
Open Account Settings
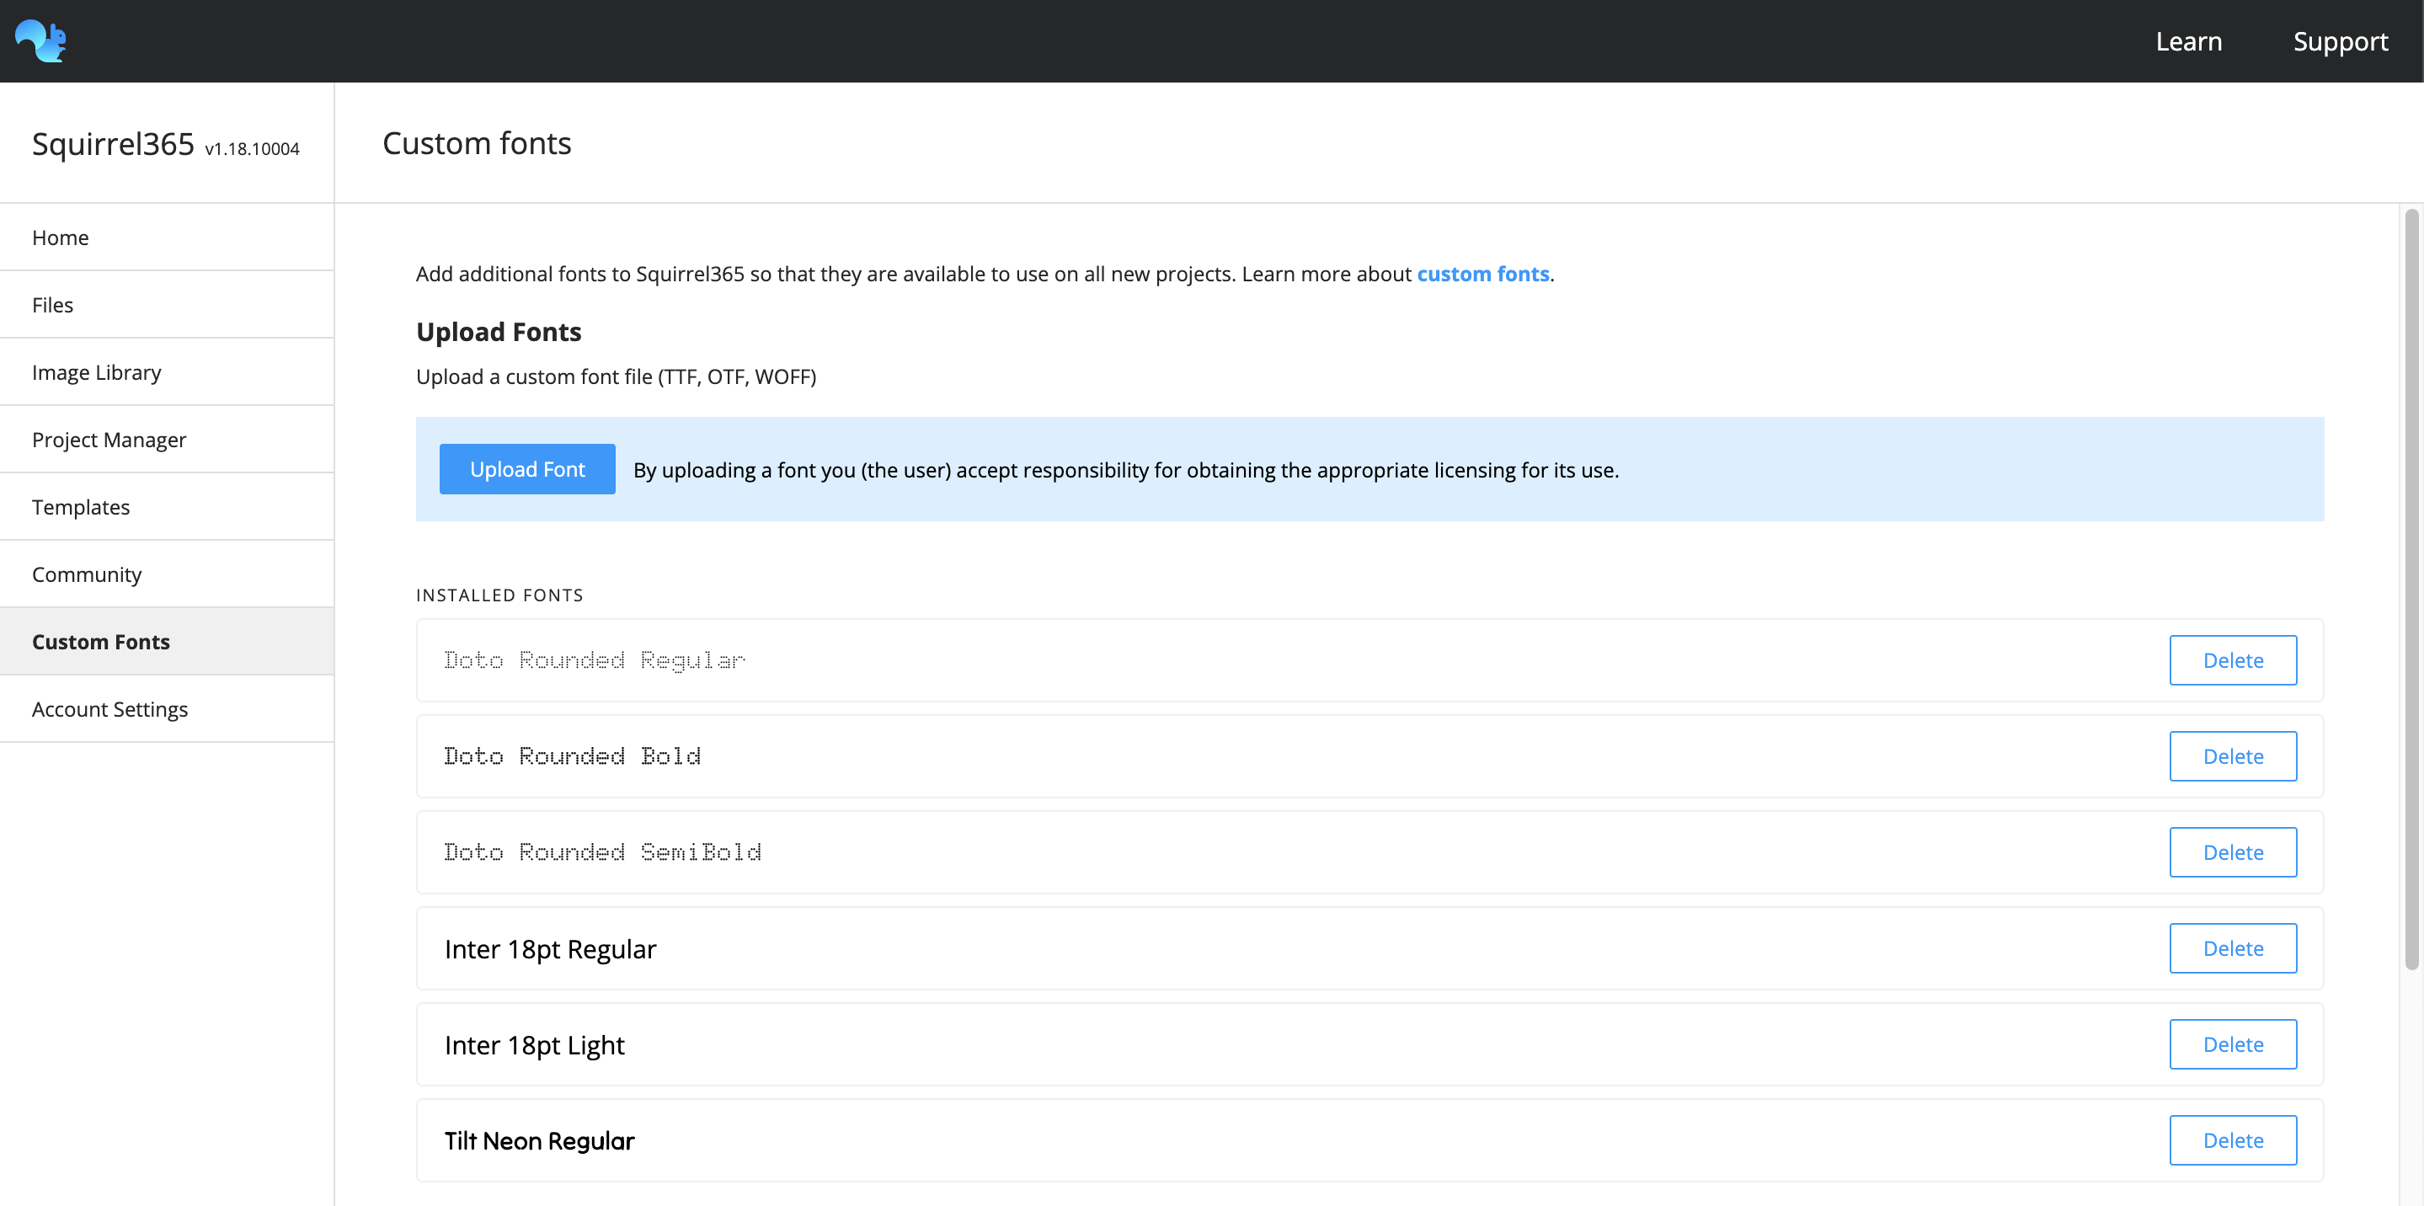coord(109,708)
